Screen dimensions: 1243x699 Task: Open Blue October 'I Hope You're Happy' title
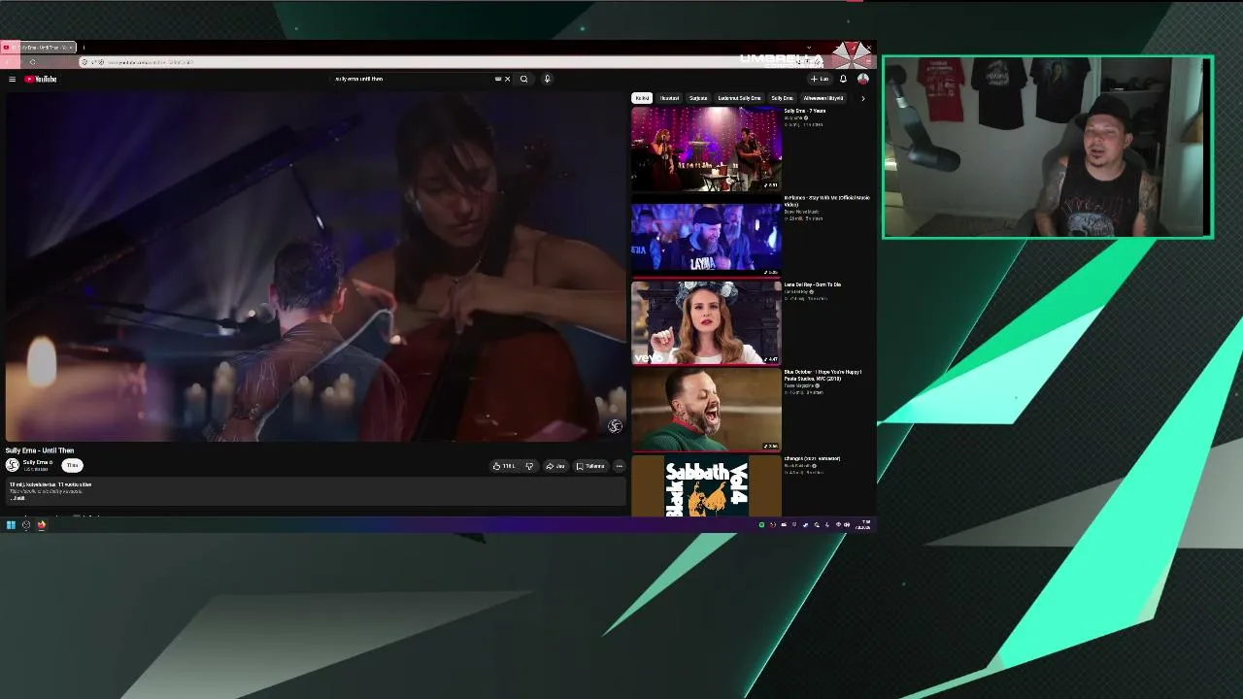pos(823,375)
